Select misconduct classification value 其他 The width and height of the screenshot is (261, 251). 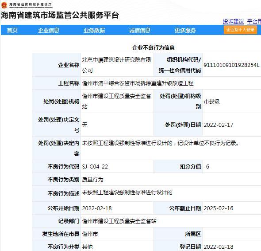click(87, 247)
